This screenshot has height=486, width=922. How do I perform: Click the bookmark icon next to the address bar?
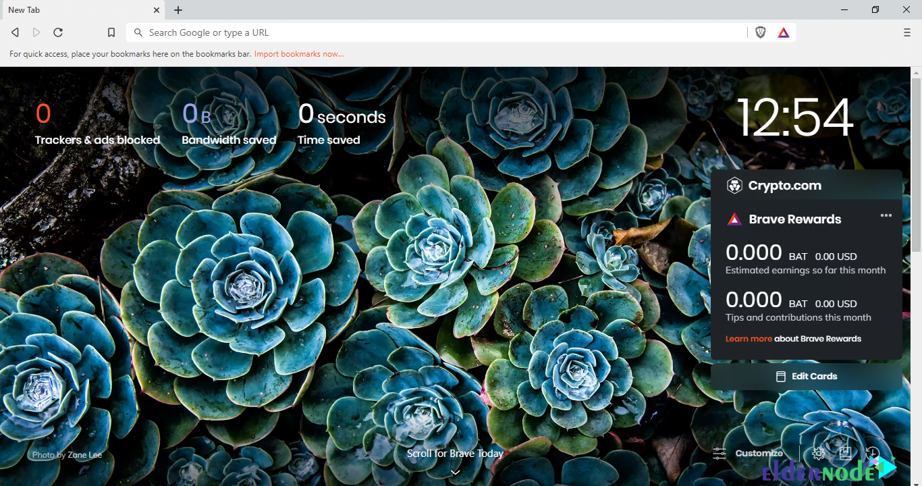111,32
